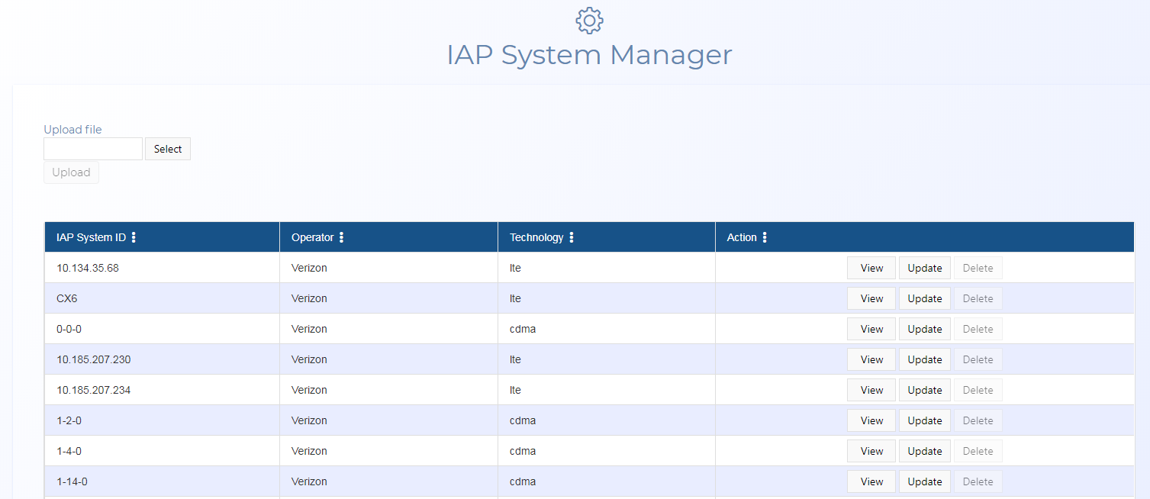This screenshot has height=499, width=1150.
Task: Update the 10.185.207.230 system
Action: tap(924, 359)
